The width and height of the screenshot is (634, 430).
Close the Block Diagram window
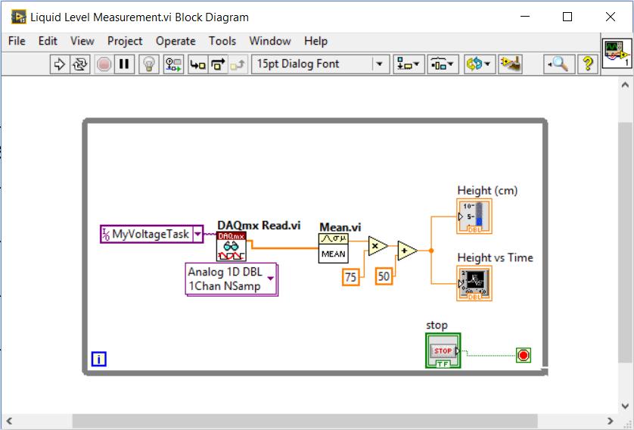pyautogui.click(x=610, y=17)
